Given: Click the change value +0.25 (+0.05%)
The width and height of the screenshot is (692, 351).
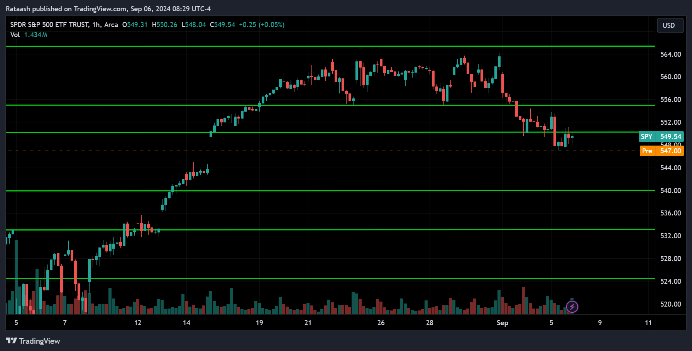Looking at the screenshot, I should pos(262,25).
